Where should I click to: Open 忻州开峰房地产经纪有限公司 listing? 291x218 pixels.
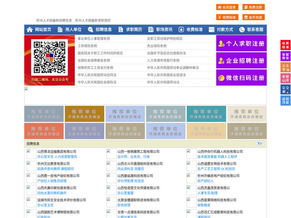tap(218, 176)
